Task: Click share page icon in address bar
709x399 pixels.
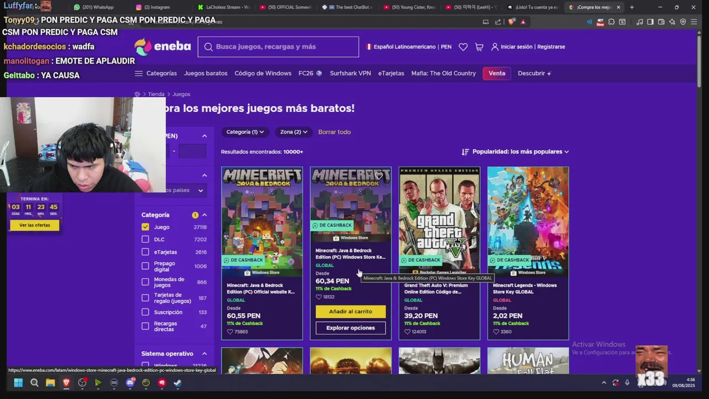Action: click(497, 22)
